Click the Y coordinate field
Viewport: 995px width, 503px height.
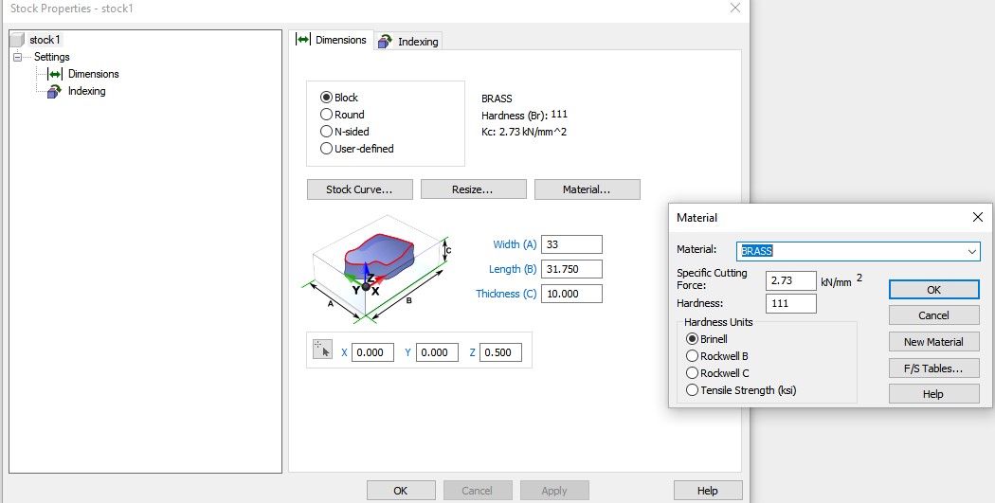[x=437, y=352]
